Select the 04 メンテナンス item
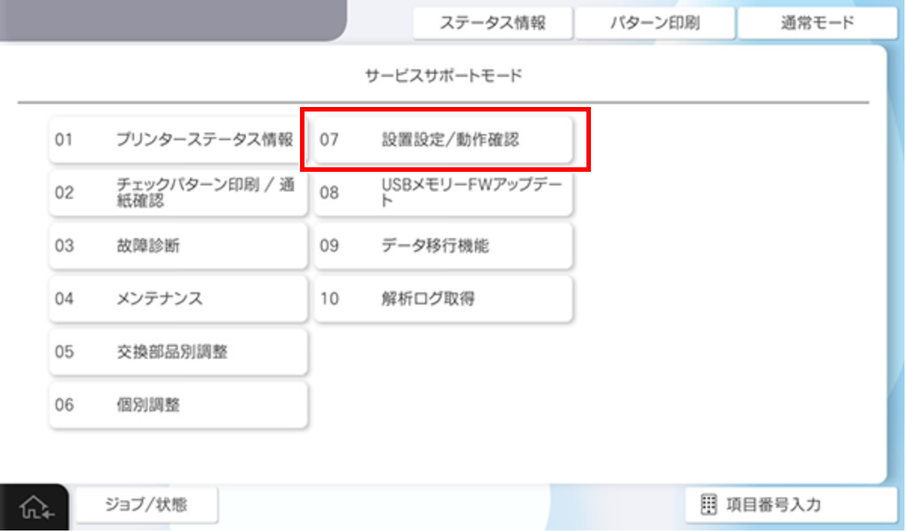This screenshot has width=906, height=532. [x=178, y=299]
